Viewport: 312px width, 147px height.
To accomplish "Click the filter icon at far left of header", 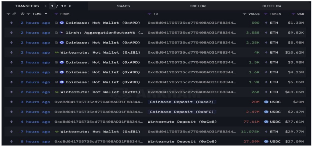I will tap(8, 14).
